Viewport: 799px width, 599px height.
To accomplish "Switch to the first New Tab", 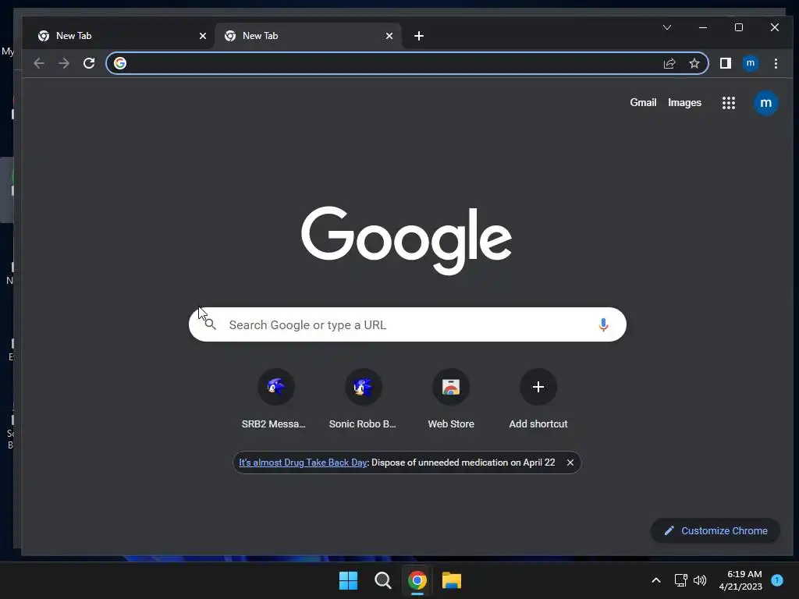I will (119, 36).
